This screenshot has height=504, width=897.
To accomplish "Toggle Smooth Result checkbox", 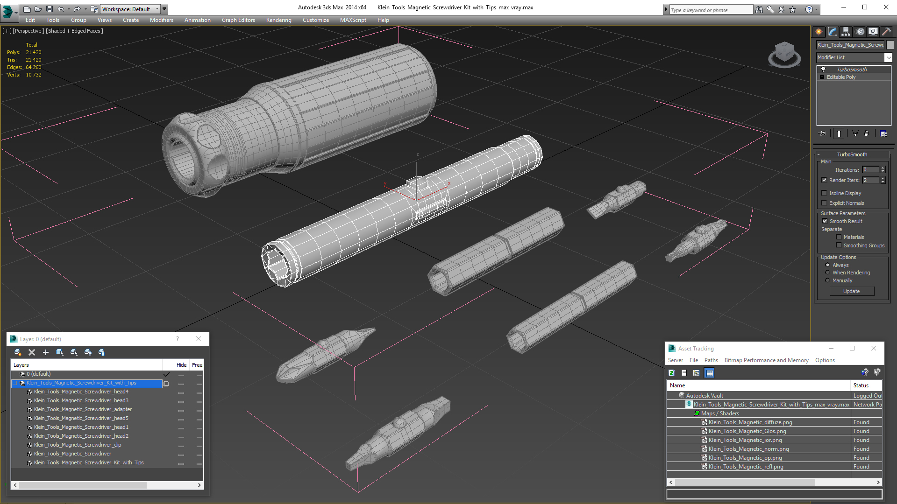I will (825, 221).
